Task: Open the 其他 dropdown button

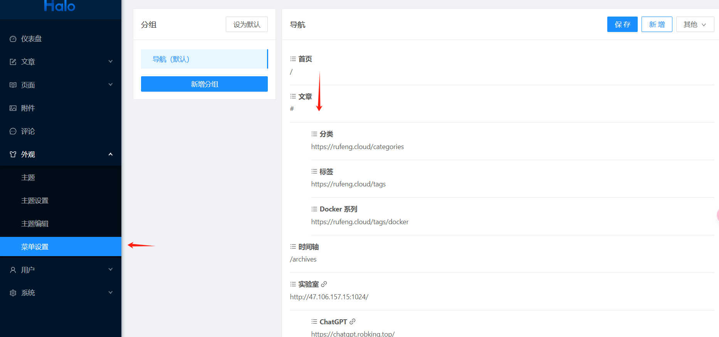Action: (695, 24)
